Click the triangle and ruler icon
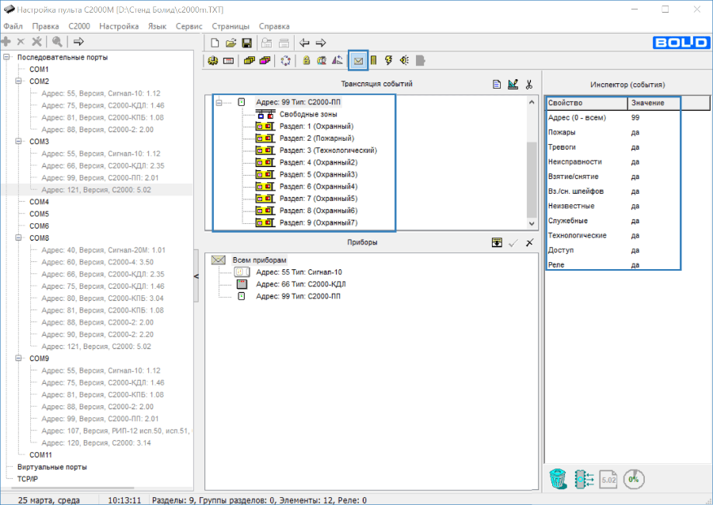Viewport: 713px width, 505px height. (337, 60)
